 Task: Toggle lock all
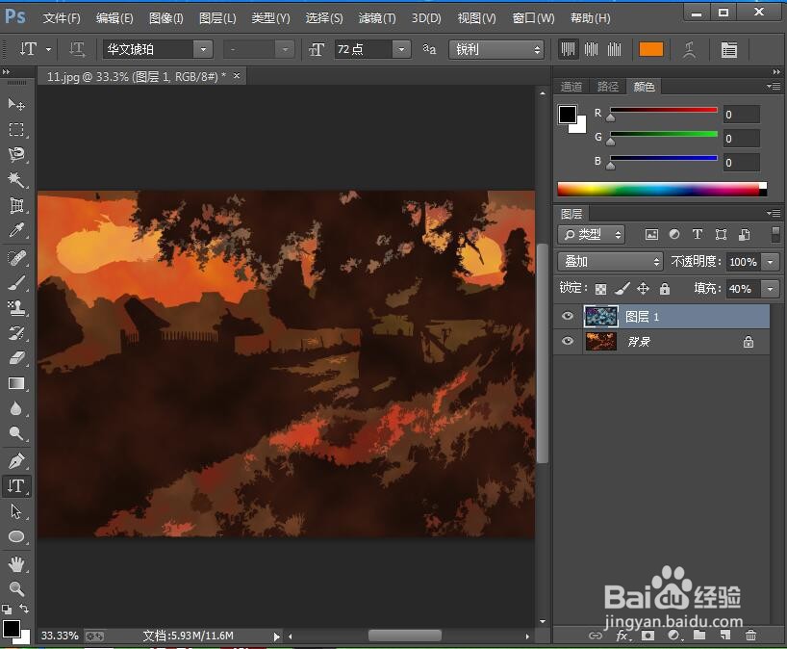(x=665, y=288)
